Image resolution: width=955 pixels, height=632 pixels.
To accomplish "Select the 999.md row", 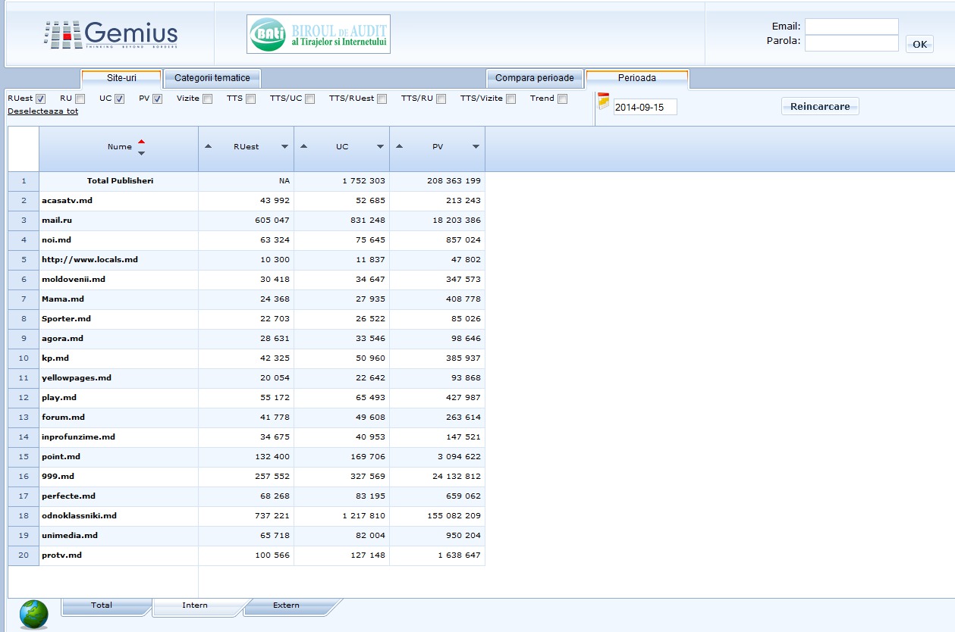I will (247, 477).
